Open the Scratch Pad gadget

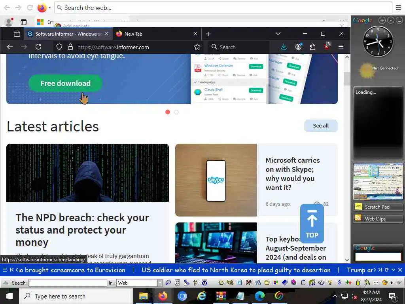pos(378,207)
